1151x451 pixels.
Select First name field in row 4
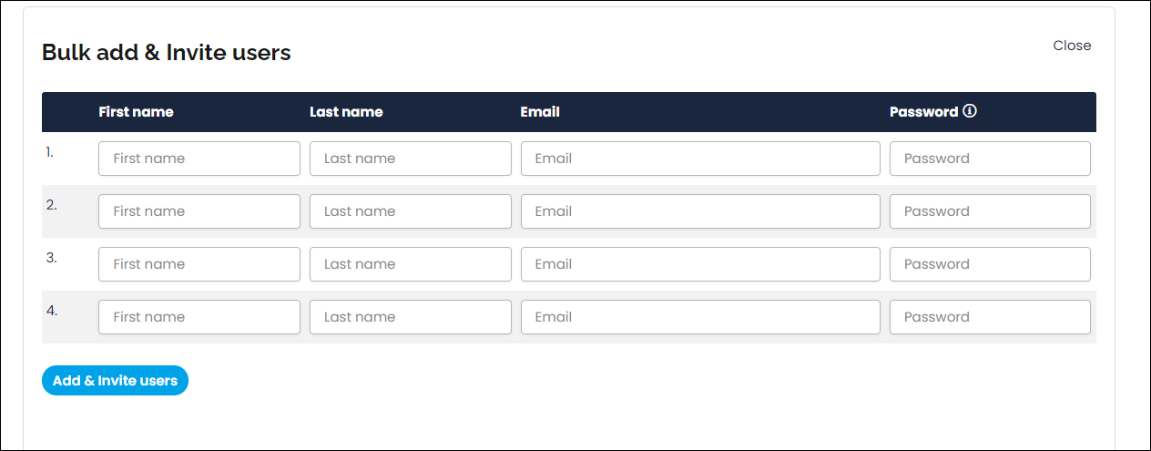199,317
